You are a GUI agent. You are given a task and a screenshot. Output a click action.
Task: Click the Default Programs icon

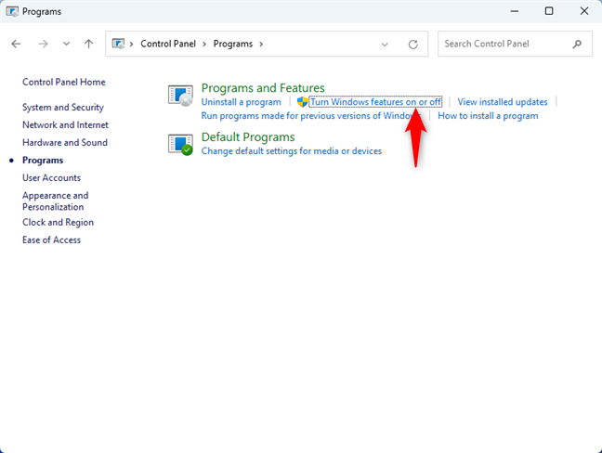coord(180,145)
